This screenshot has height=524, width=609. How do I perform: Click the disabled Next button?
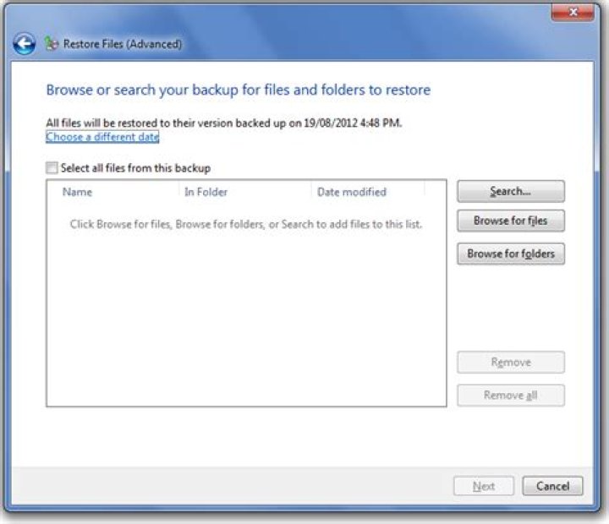tap(484, 486)
